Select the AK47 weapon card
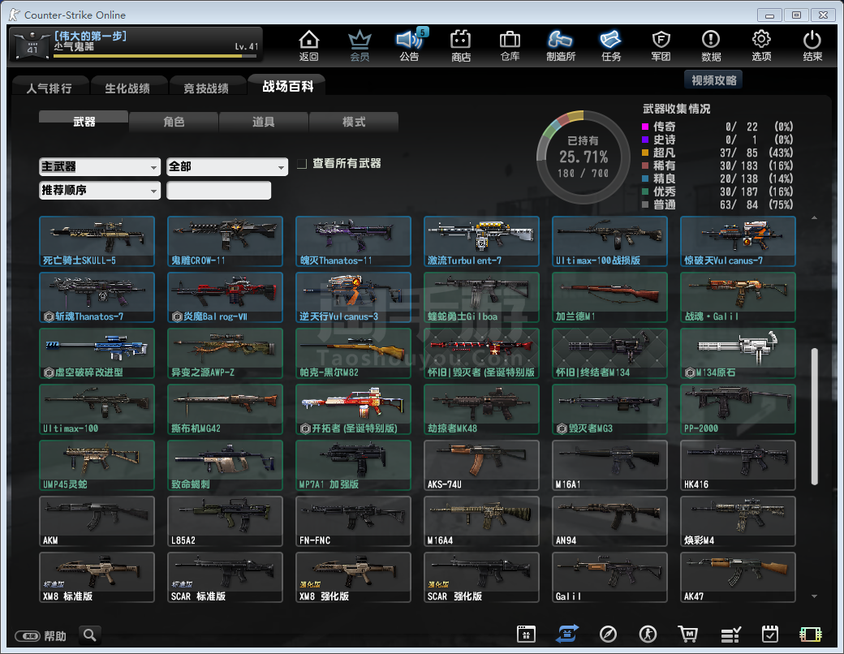Viewport: 844px width, 654px height. pos(738,577)
